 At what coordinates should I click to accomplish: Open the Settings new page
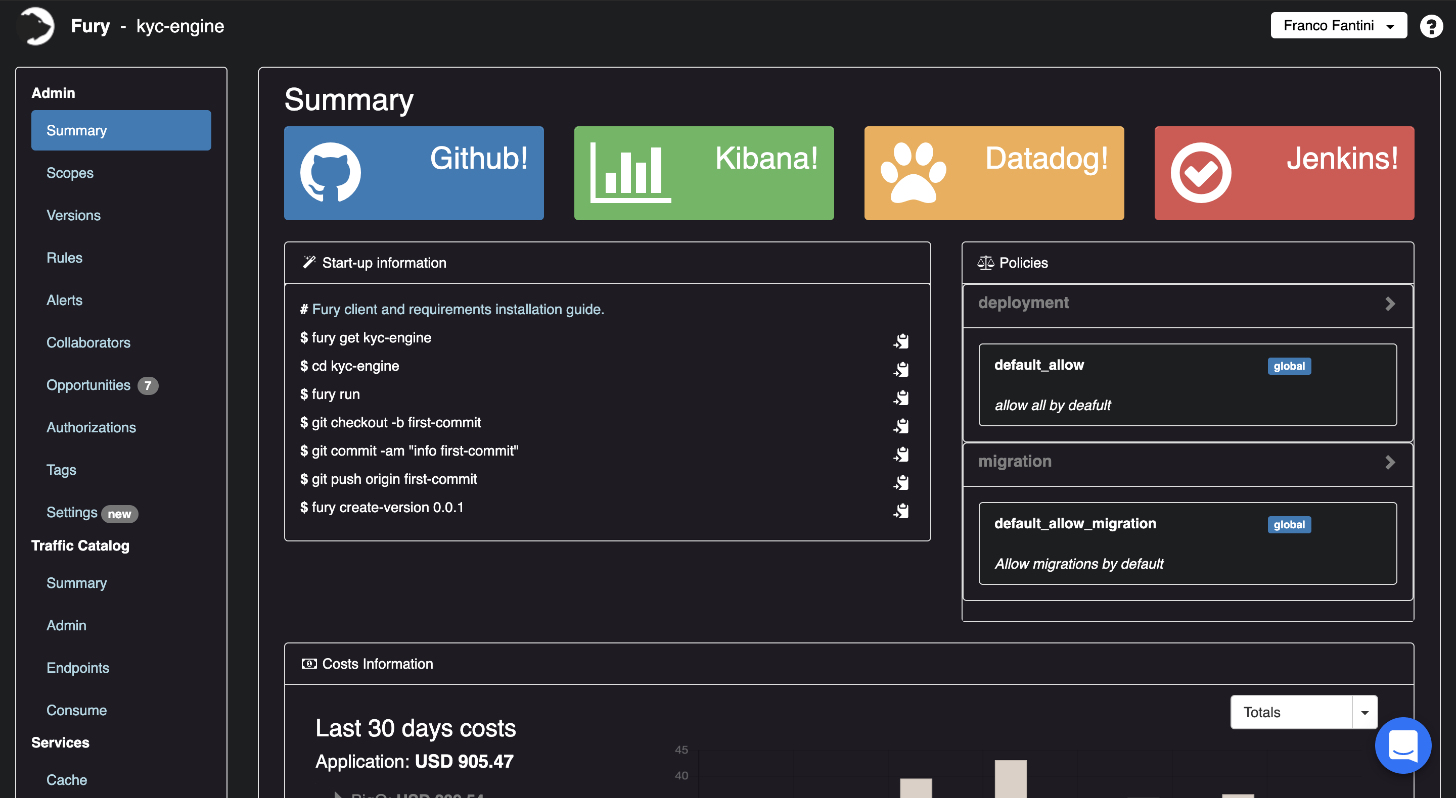(x=92, y=513)
